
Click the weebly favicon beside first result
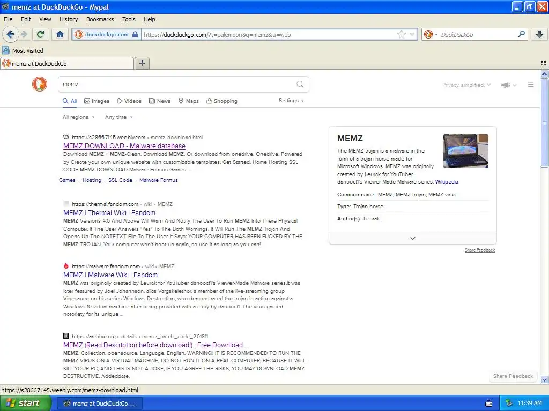(x=66, y=137)
